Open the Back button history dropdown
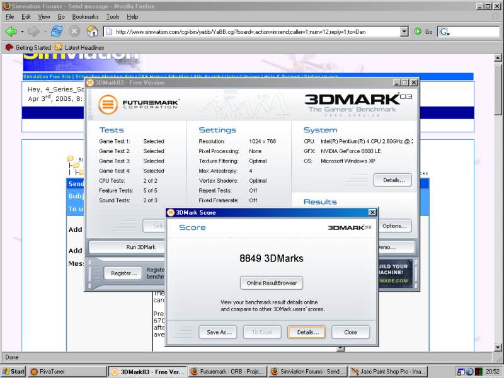The height and width of the screenshot is (378, 504). tap(22, 31)
